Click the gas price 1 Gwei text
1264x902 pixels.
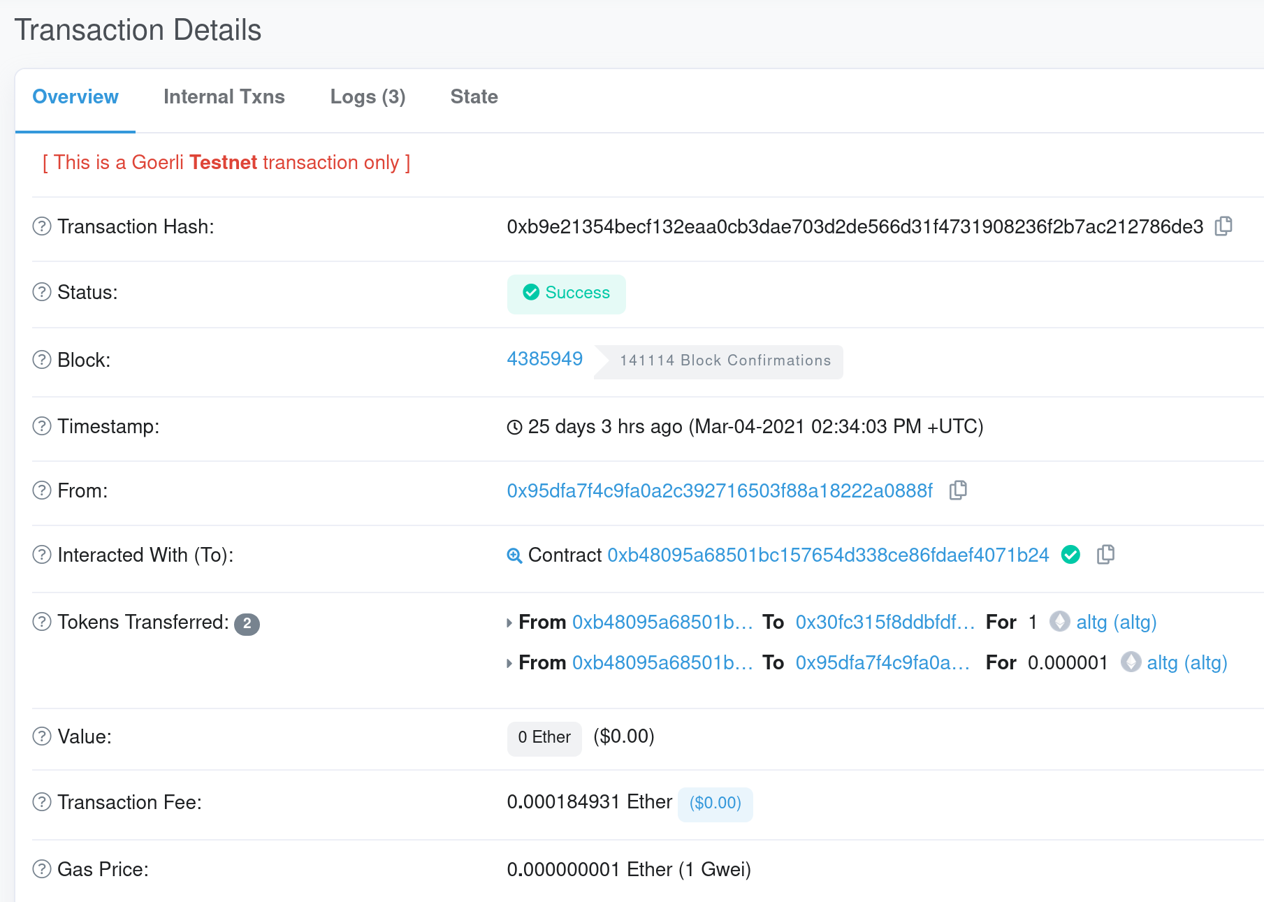pos(629,869)
